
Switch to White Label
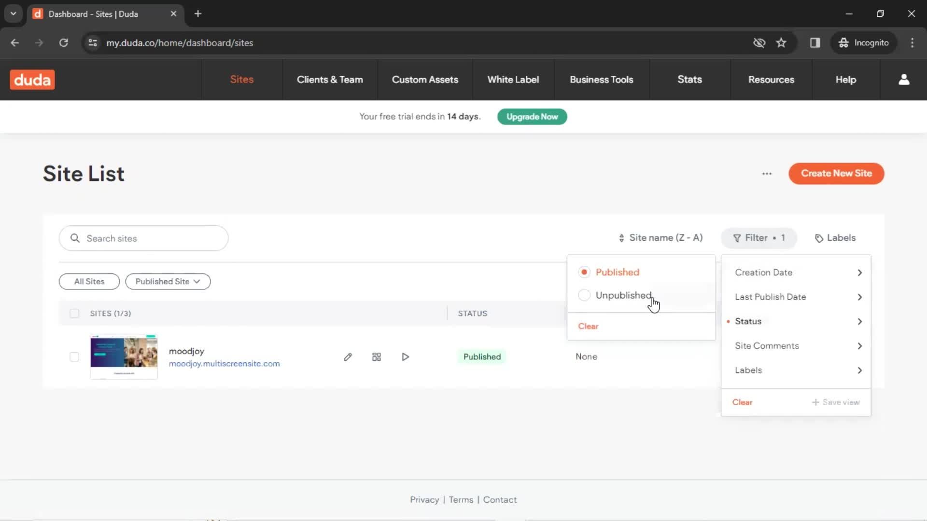(513, 80)
